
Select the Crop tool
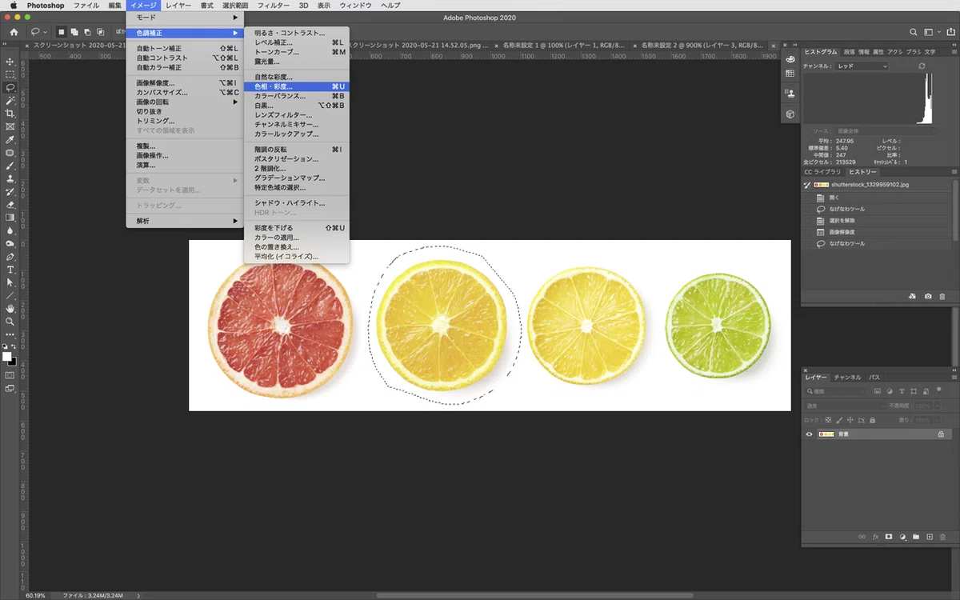10,114
